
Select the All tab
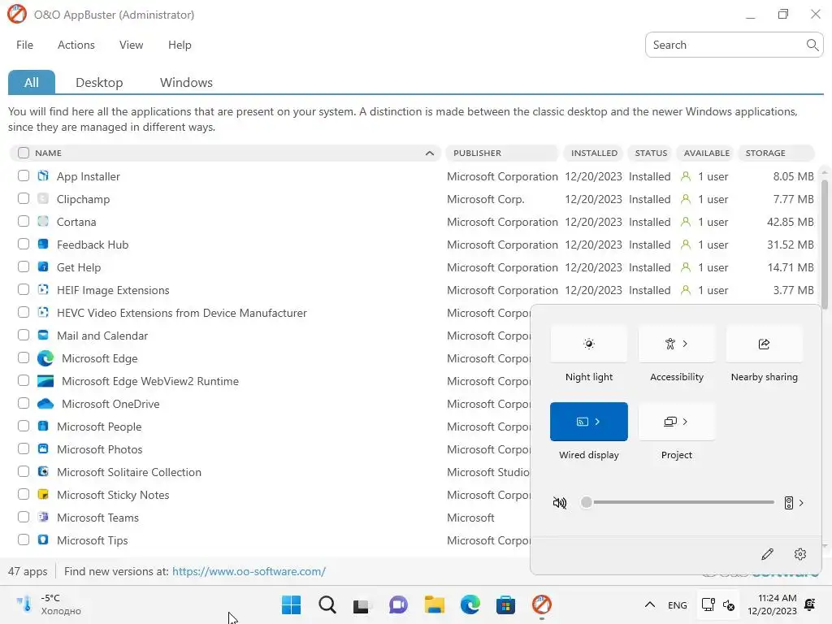pyautogui.click(x=32, y=82)
